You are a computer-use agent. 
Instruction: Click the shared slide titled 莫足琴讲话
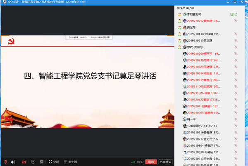click(x=88, y=76)
